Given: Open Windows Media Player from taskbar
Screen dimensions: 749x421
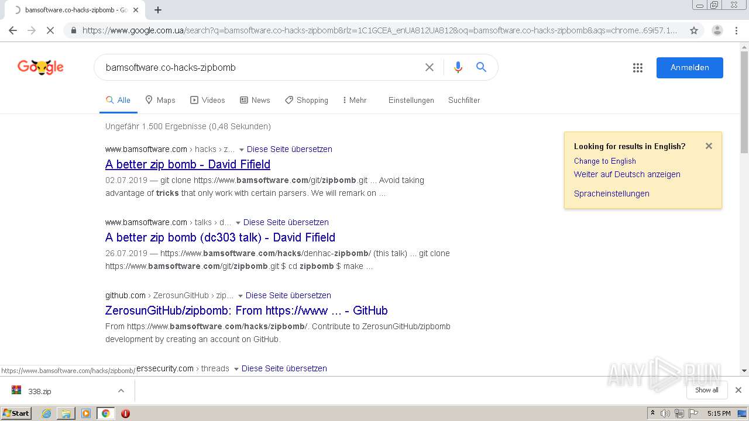Looking at the screenshot, I should (86, 413).
